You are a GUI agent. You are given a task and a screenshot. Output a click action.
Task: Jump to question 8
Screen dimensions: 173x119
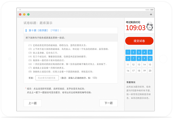[139, 58]
